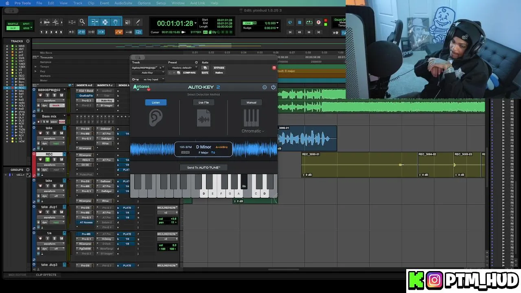
Task: Toggle Auto-Key power button
Action: pyautogui.click(x=273, y=87)
